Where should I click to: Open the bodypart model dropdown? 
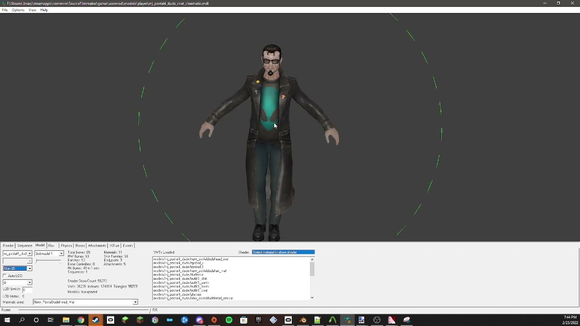[17, 254]
